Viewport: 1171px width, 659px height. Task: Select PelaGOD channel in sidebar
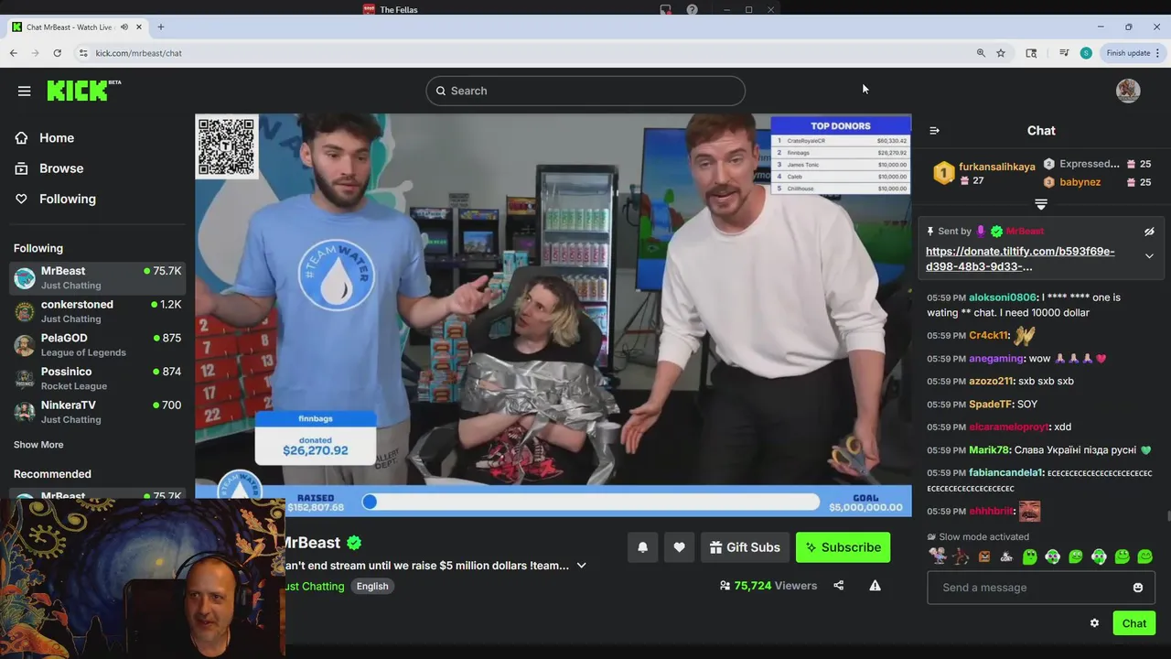coord(98,344)
